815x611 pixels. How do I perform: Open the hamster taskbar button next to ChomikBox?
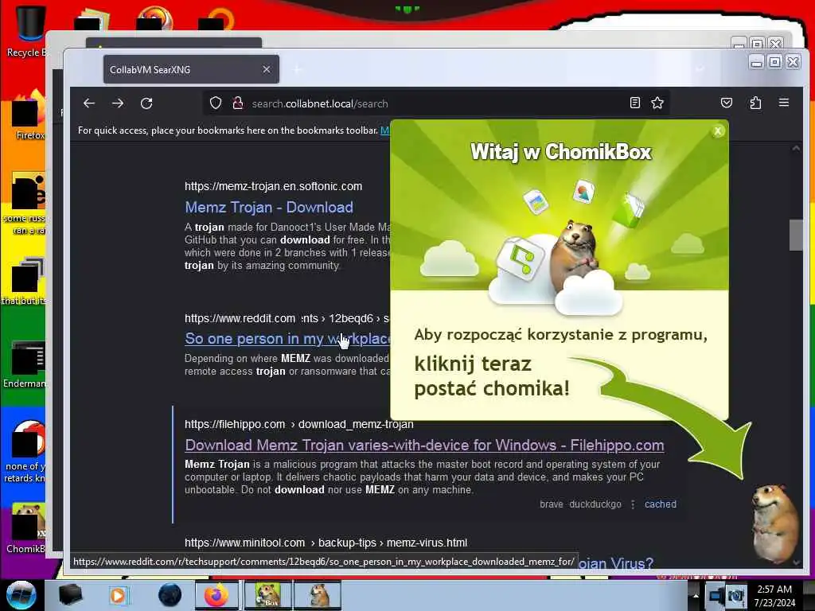coord(317,595)
